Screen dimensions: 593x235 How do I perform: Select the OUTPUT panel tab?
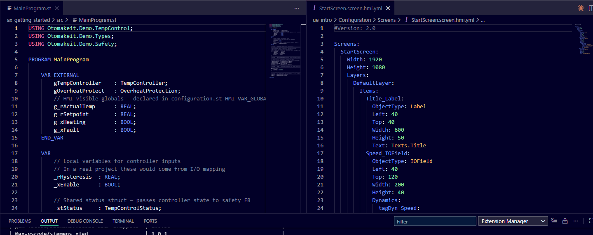point(49,221)
